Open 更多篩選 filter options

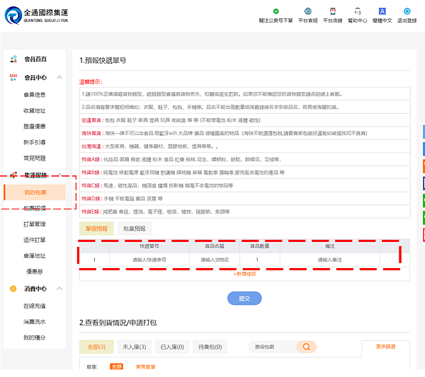pyautogui.click(x=386, y=347)
